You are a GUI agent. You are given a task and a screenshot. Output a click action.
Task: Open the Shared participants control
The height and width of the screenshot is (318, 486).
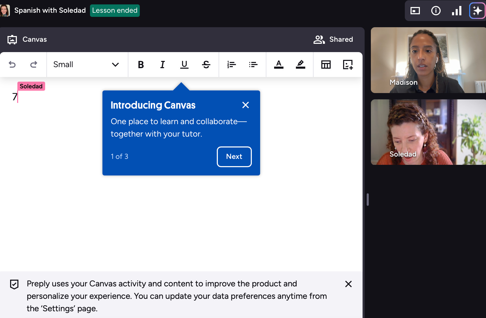tap(333, 39)
